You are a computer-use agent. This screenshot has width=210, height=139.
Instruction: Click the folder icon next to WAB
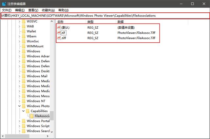tap(24, 26)
